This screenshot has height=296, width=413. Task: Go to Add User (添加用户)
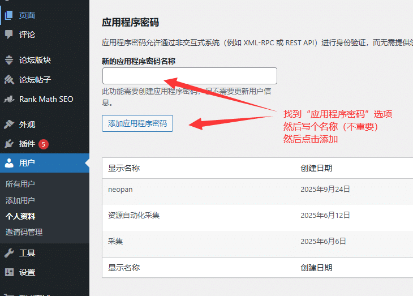point(20,200)
